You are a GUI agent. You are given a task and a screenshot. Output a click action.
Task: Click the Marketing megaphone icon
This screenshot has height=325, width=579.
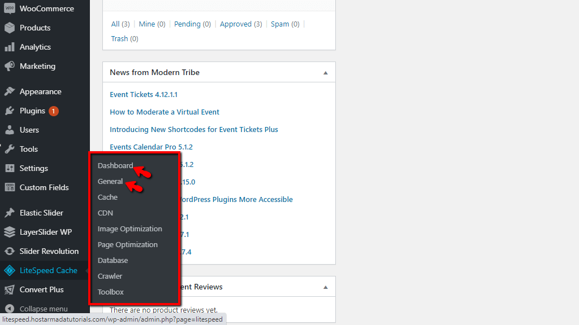pos(10,66)
